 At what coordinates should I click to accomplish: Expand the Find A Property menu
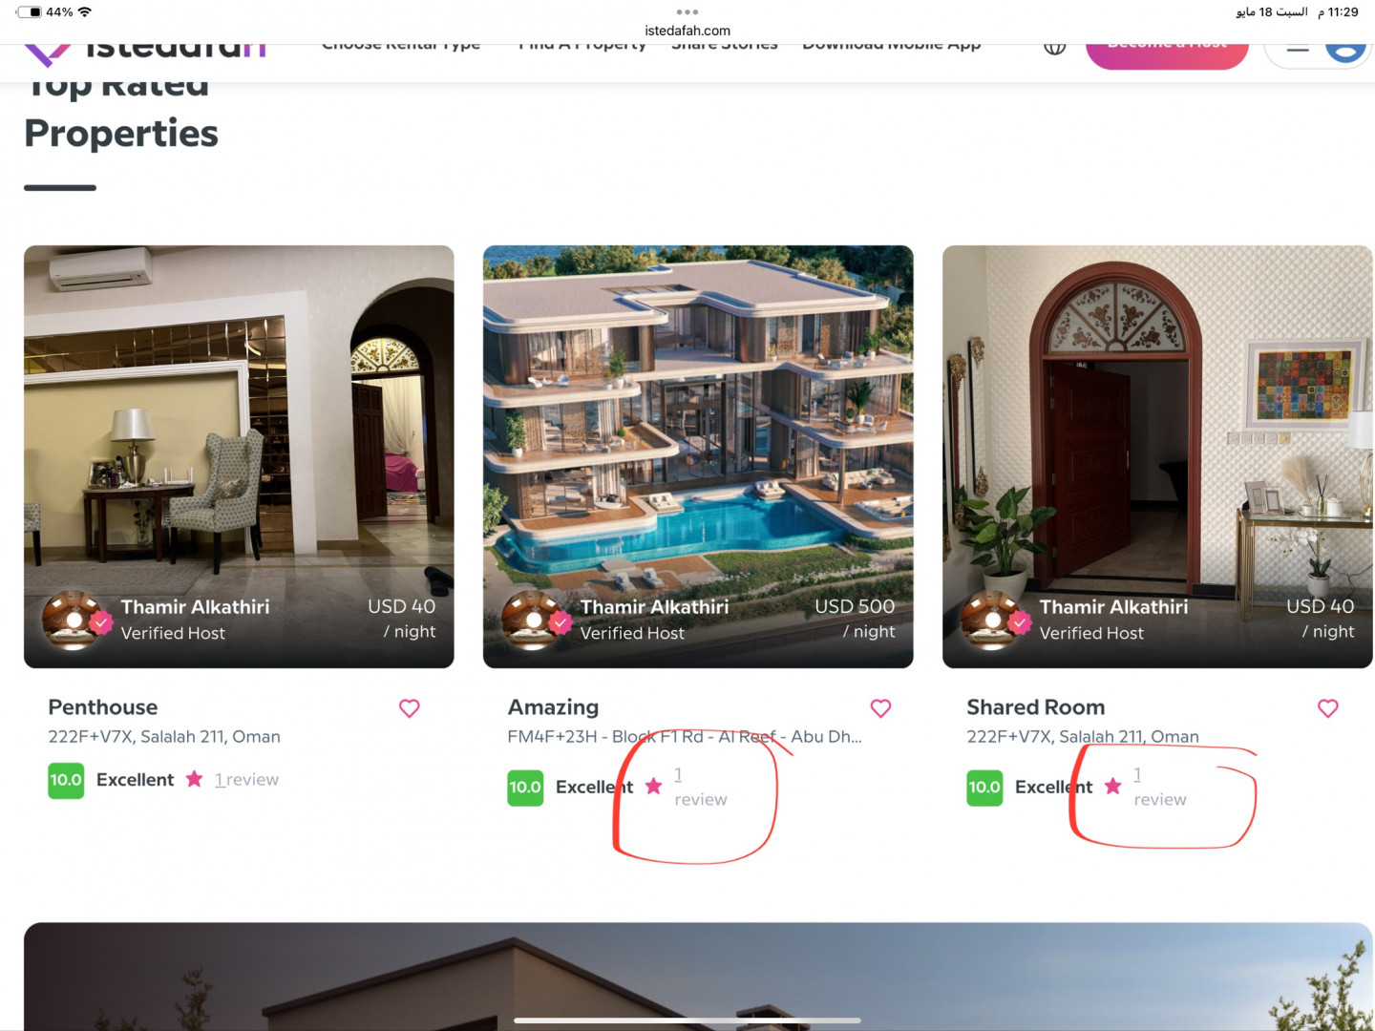(582, 46)
